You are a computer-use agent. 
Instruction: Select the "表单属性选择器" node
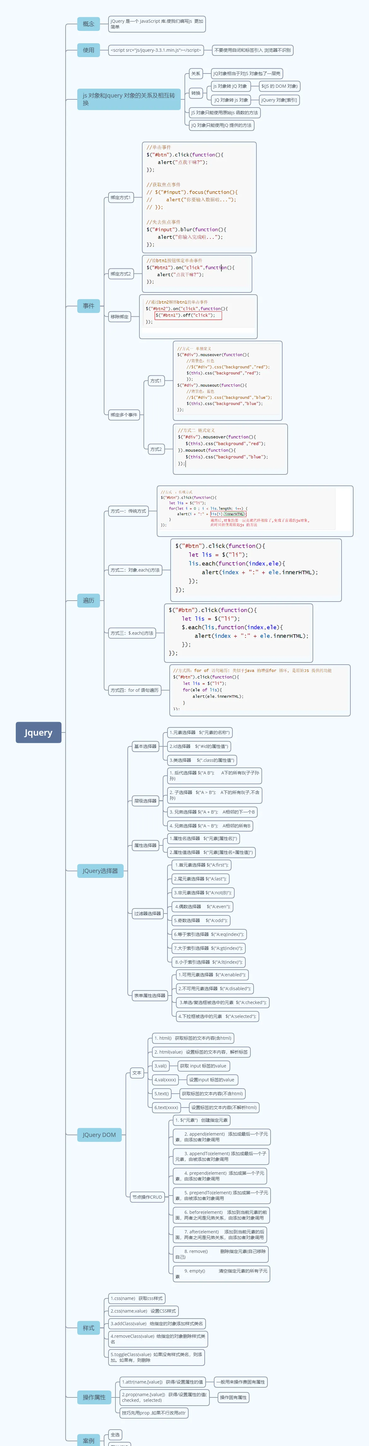[150, 995]
